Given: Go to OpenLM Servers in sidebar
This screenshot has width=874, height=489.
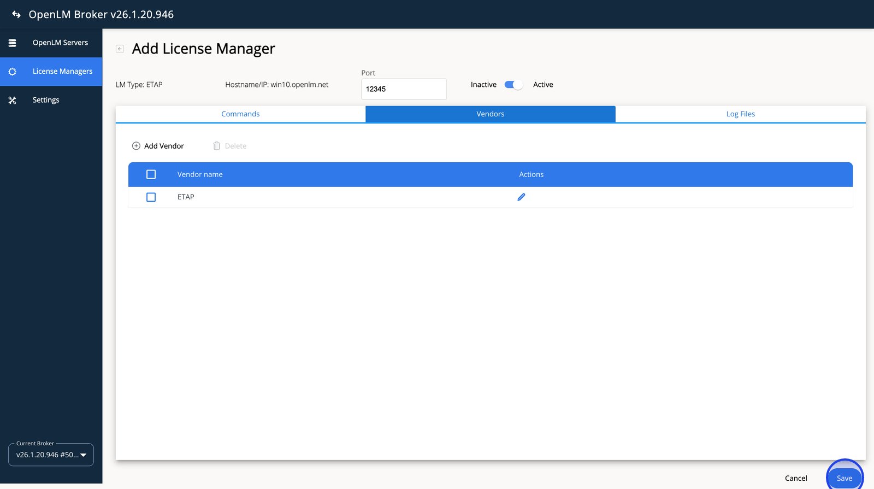Looking at the screenshot, I should click(60, 43).
